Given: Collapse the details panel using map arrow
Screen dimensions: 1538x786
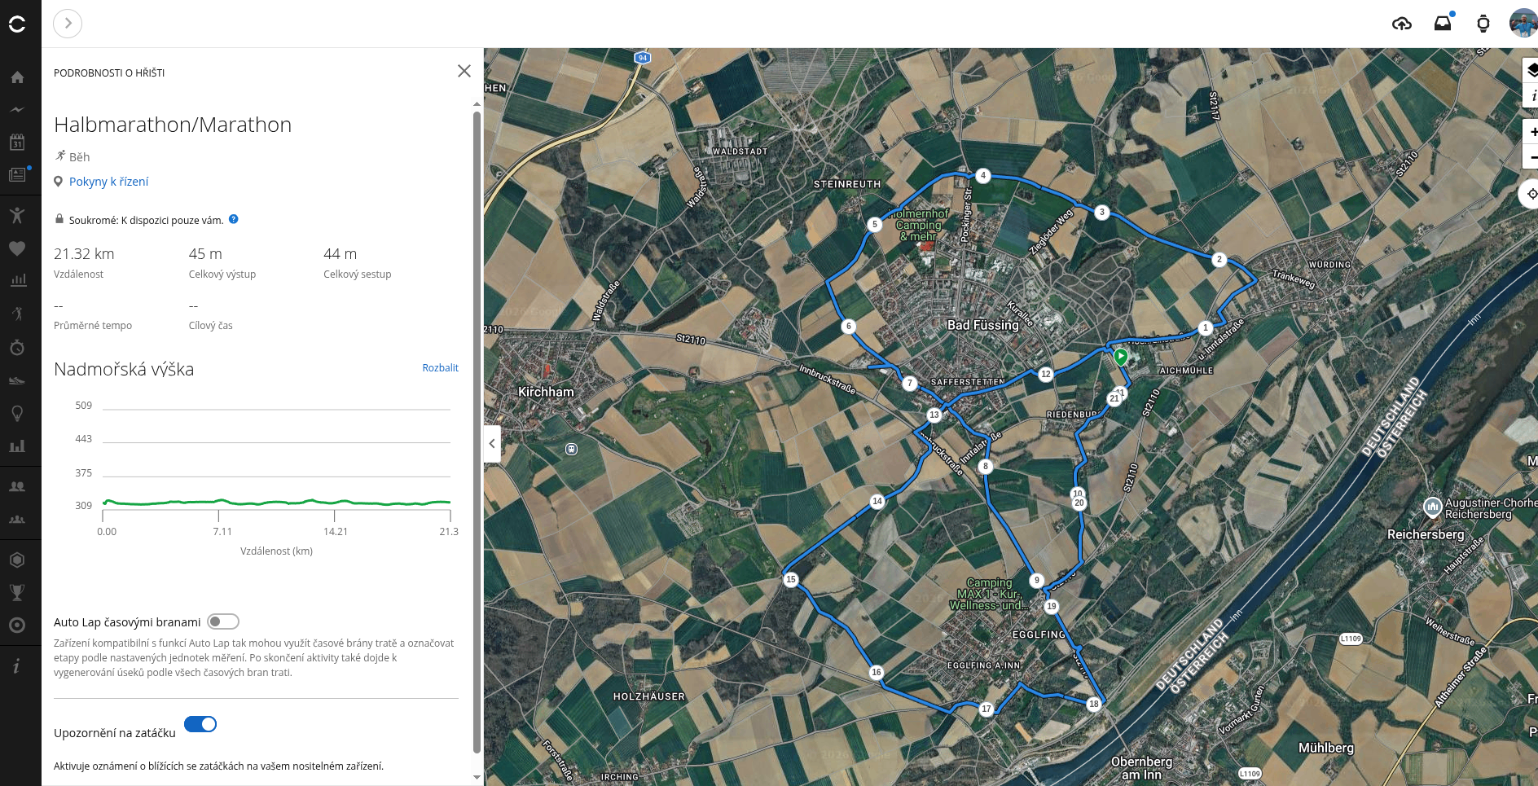Looking at the screenshot, I should point(492,444).
